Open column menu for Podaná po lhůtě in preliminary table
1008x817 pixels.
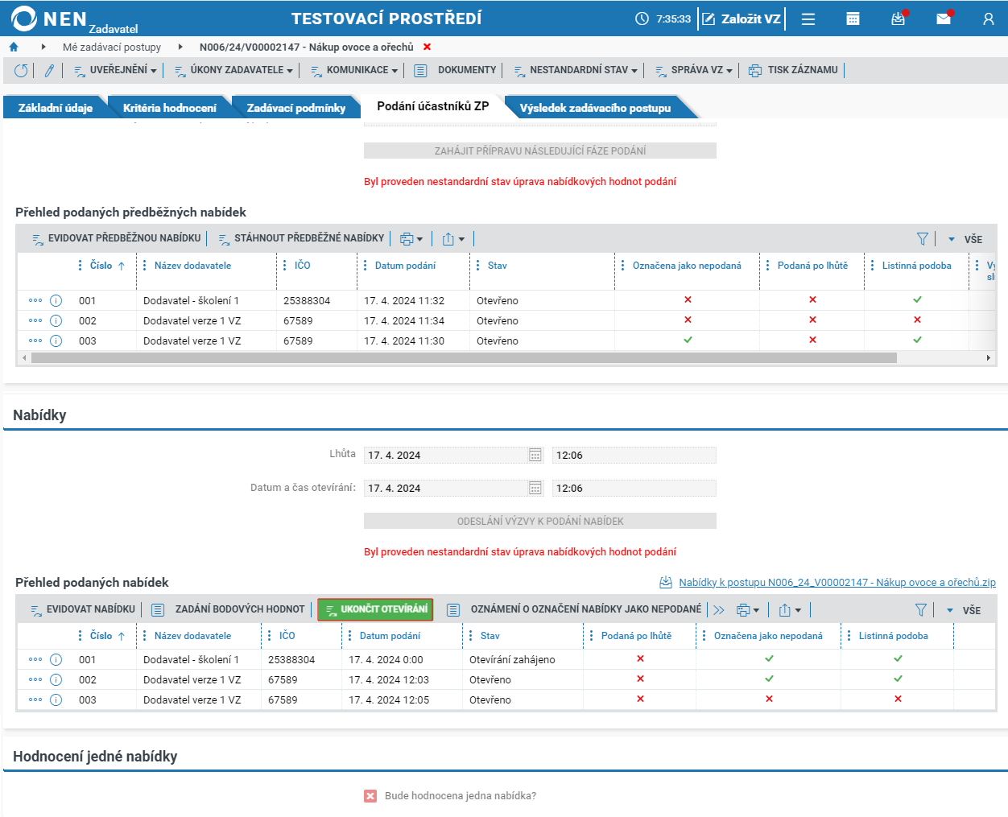tap(768, 266)
